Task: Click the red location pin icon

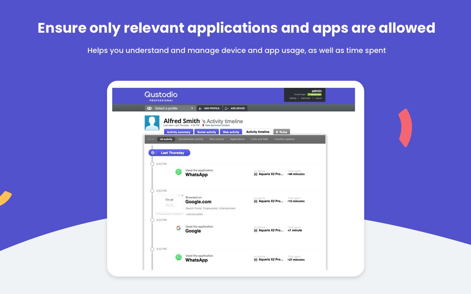Action: (x=203, y=125)
